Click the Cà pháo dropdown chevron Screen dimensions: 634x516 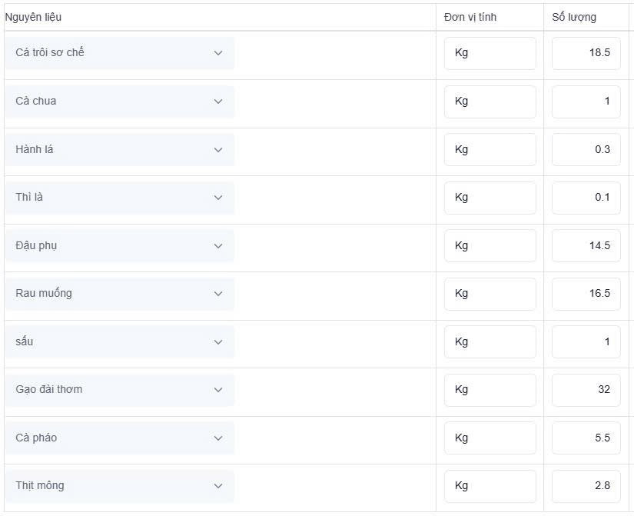click(x=218, y=438)
